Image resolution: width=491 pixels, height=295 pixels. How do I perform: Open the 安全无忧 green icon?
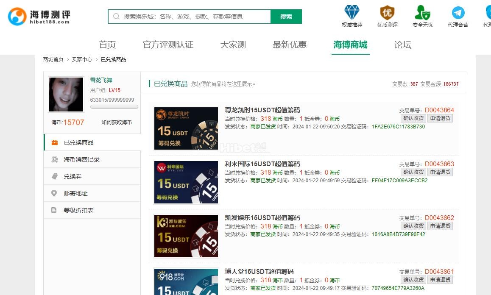(x=422, y=13)
